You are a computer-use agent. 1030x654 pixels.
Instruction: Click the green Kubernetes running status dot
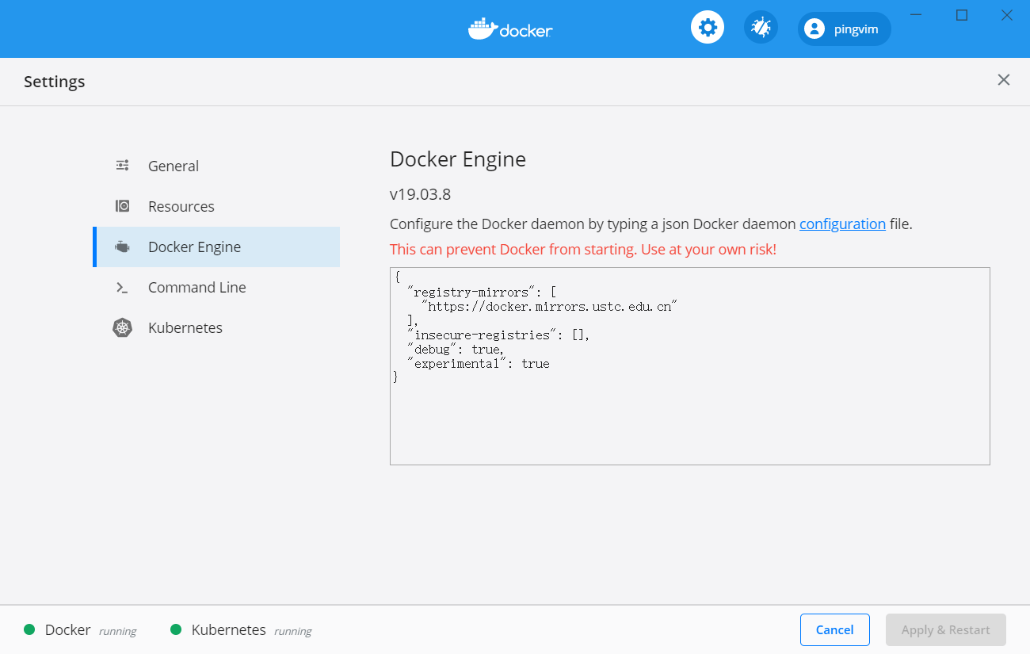[x=176, y=629]
